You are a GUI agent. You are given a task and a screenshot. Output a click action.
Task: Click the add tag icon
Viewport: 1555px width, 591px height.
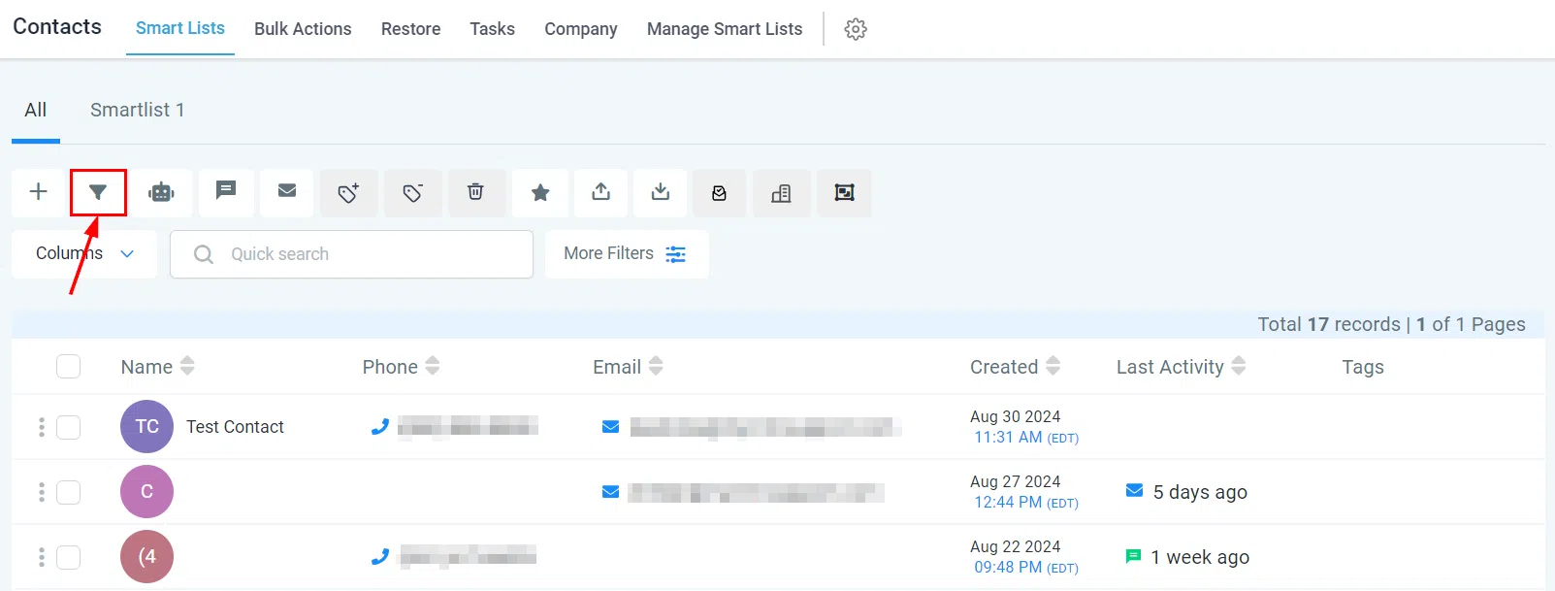click(x=348, y=192)
